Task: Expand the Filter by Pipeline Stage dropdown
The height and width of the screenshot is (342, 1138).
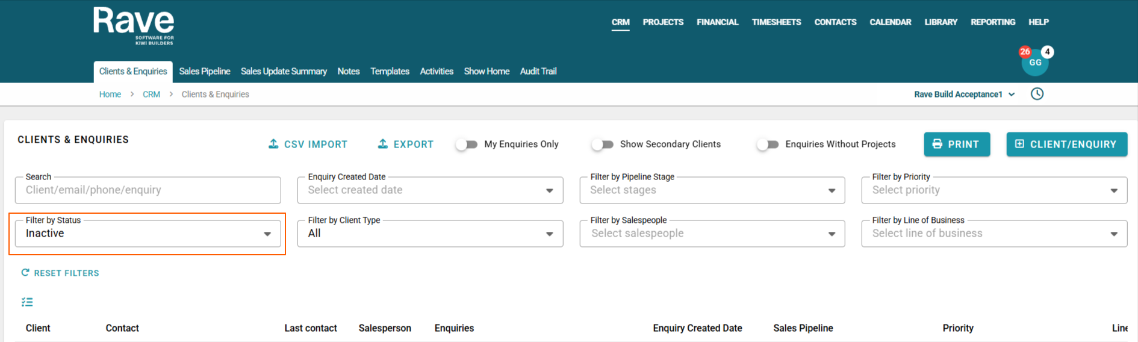Action: 712,190
